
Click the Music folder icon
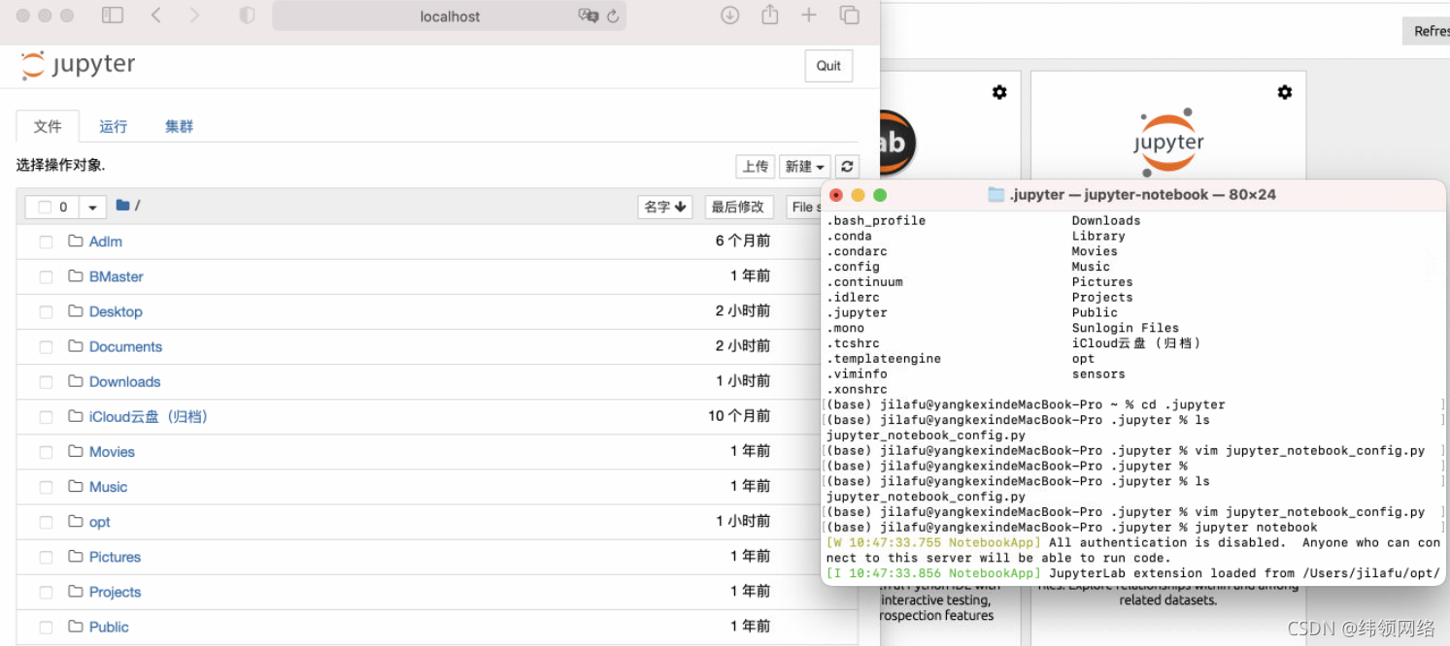pyautogui.click(x=76, y=486)
